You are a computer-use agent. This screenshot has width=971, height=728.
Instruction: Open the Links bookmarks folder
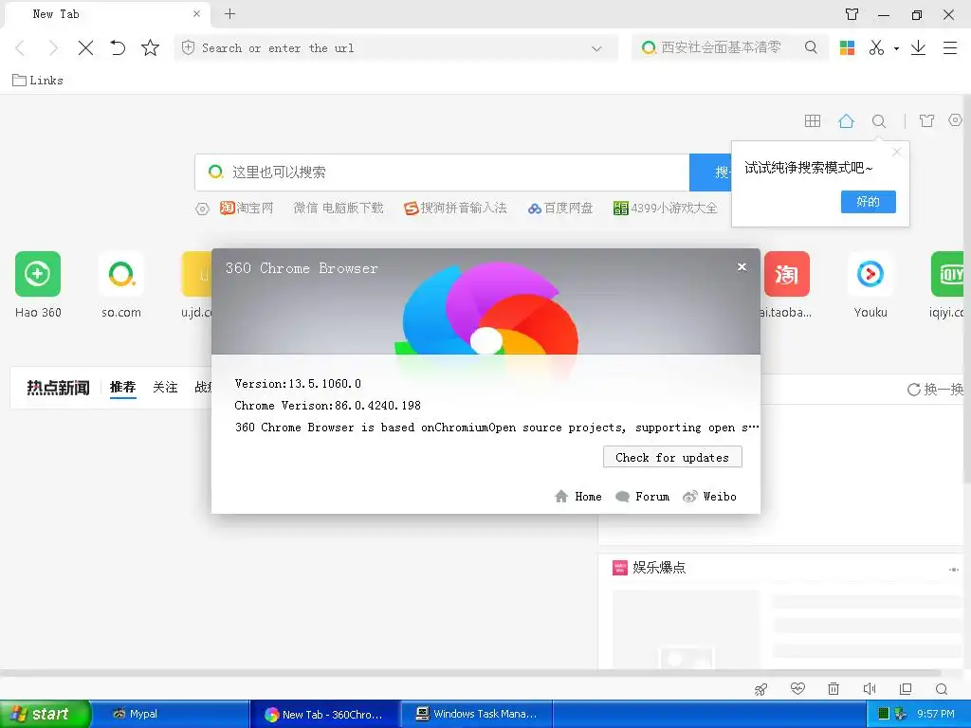[x=38, y=80]
